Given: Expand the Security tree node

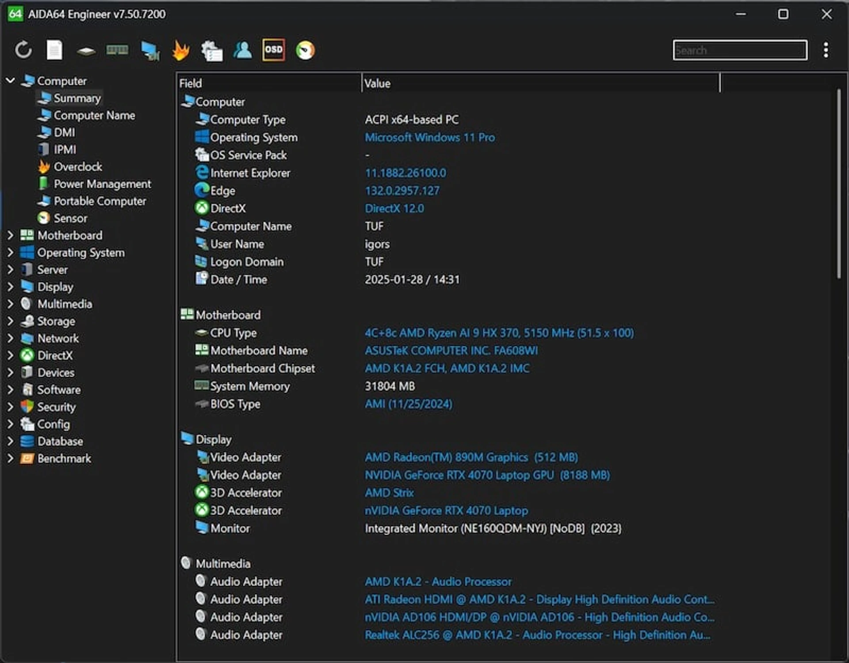Looking at the screenshot, I should pos(10,407).
